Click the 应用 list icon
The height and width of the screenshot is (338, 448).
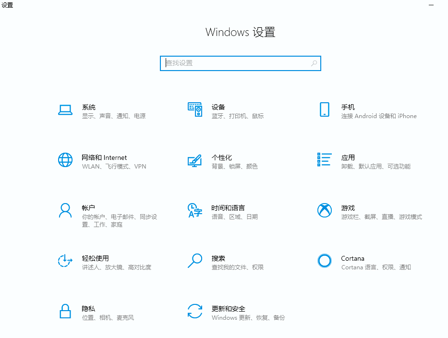(324, 159)
